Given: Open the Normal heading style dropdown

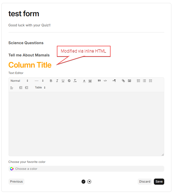Looking at the screenshot, I should click(x=19, y=81).
